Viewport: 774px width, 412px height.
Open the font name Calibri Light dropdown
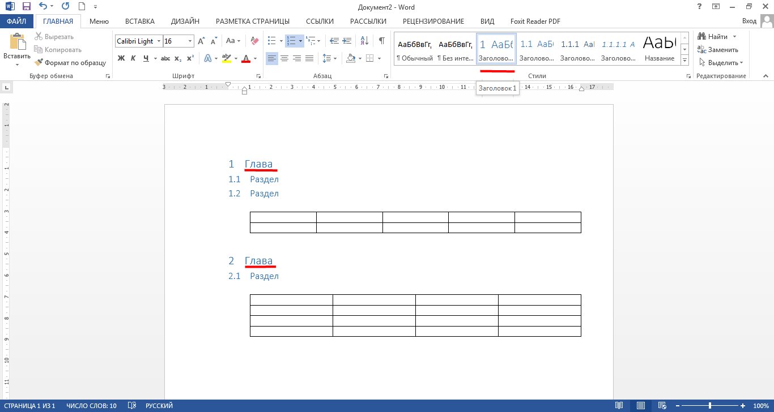[158, 41]
